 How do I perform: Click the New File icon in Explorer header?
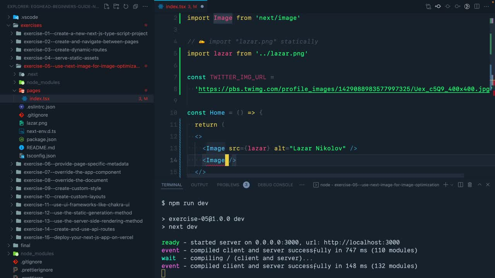coord(106,7)
